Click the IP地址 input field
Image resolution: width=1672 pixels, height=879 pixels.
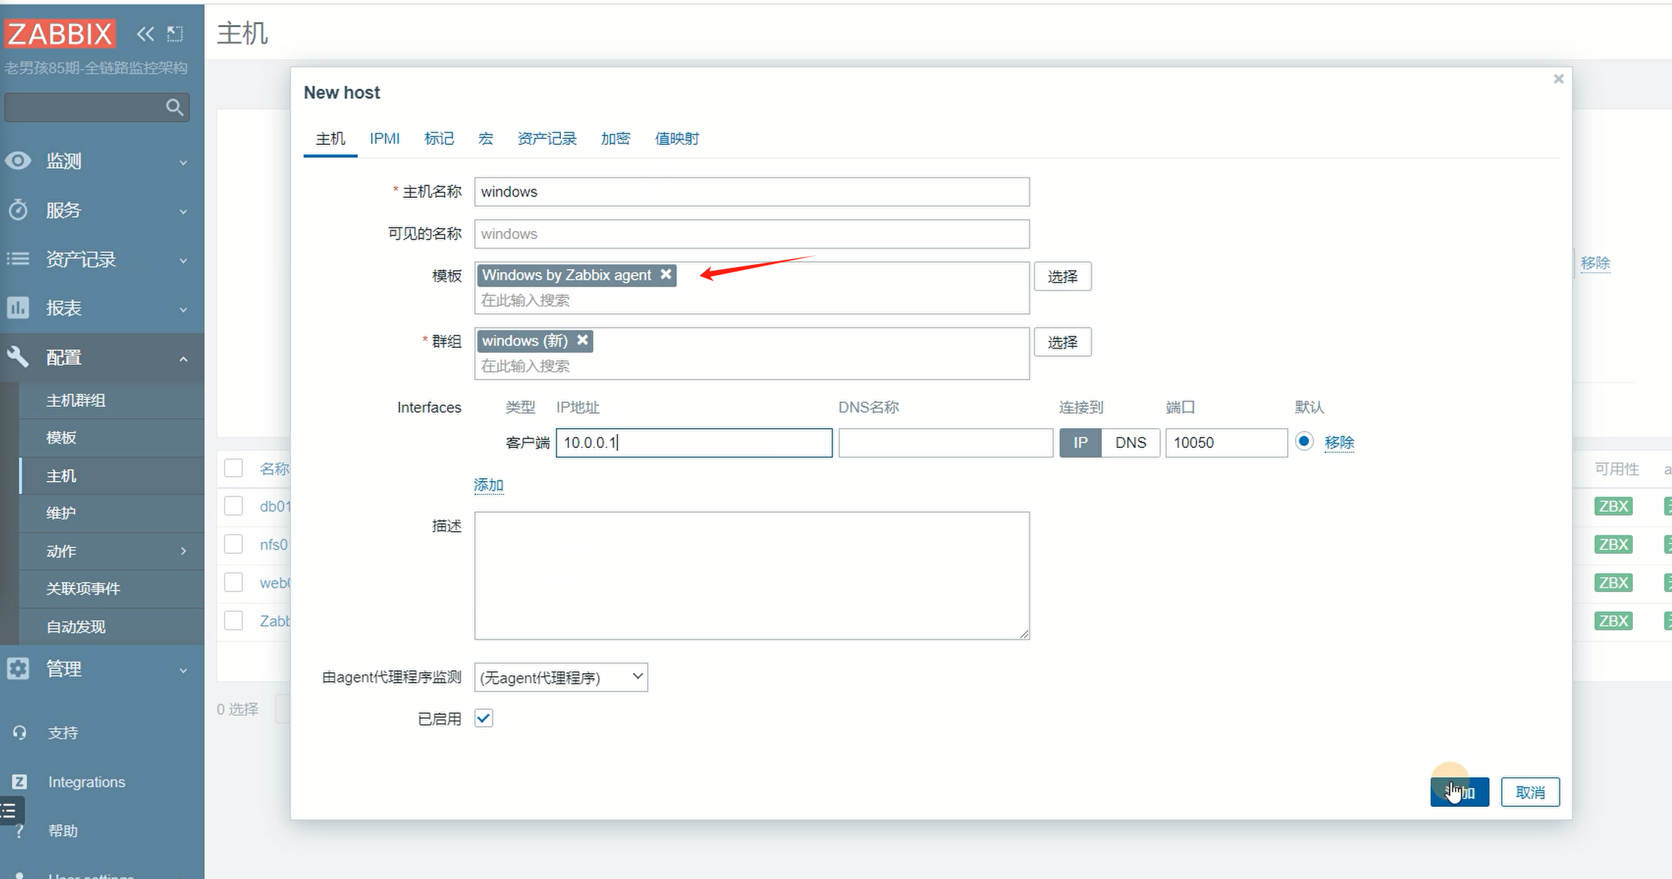(694, 443)
